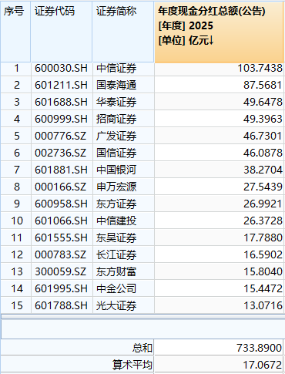This screenshot has width=285, height=374.
Task: Select the 长江证券 name cell
Action: point(123,254)
